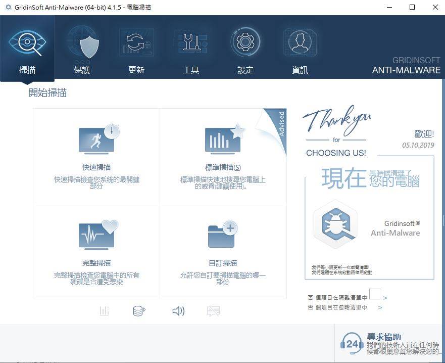445x363 pixels.
Task: Start the 快速掃描 quick scan
Action: click(96, 156)
